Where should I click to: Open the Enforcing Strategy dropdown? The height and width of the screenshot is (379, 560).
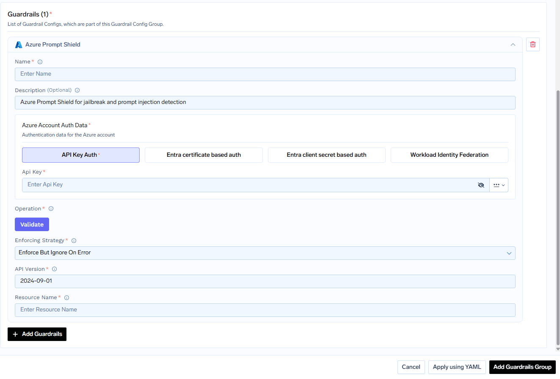click(x=265, y=253)
